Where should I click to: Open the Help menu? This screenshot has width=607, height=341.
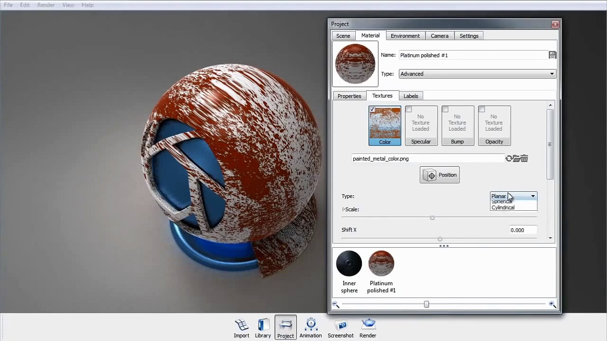[x=87, y=5]
